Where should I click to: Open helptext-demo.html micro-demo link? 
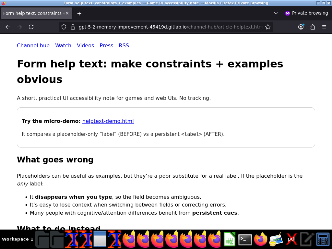coord(108,121)
